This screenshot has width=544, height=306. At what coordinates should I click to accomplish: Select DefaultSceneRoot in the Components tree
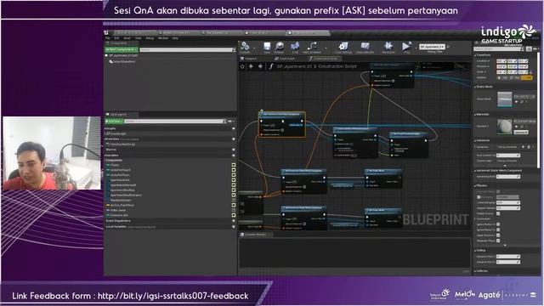(122, 61)
